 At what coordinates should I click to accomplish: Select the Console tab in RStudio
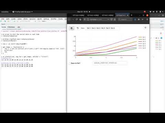4,27
